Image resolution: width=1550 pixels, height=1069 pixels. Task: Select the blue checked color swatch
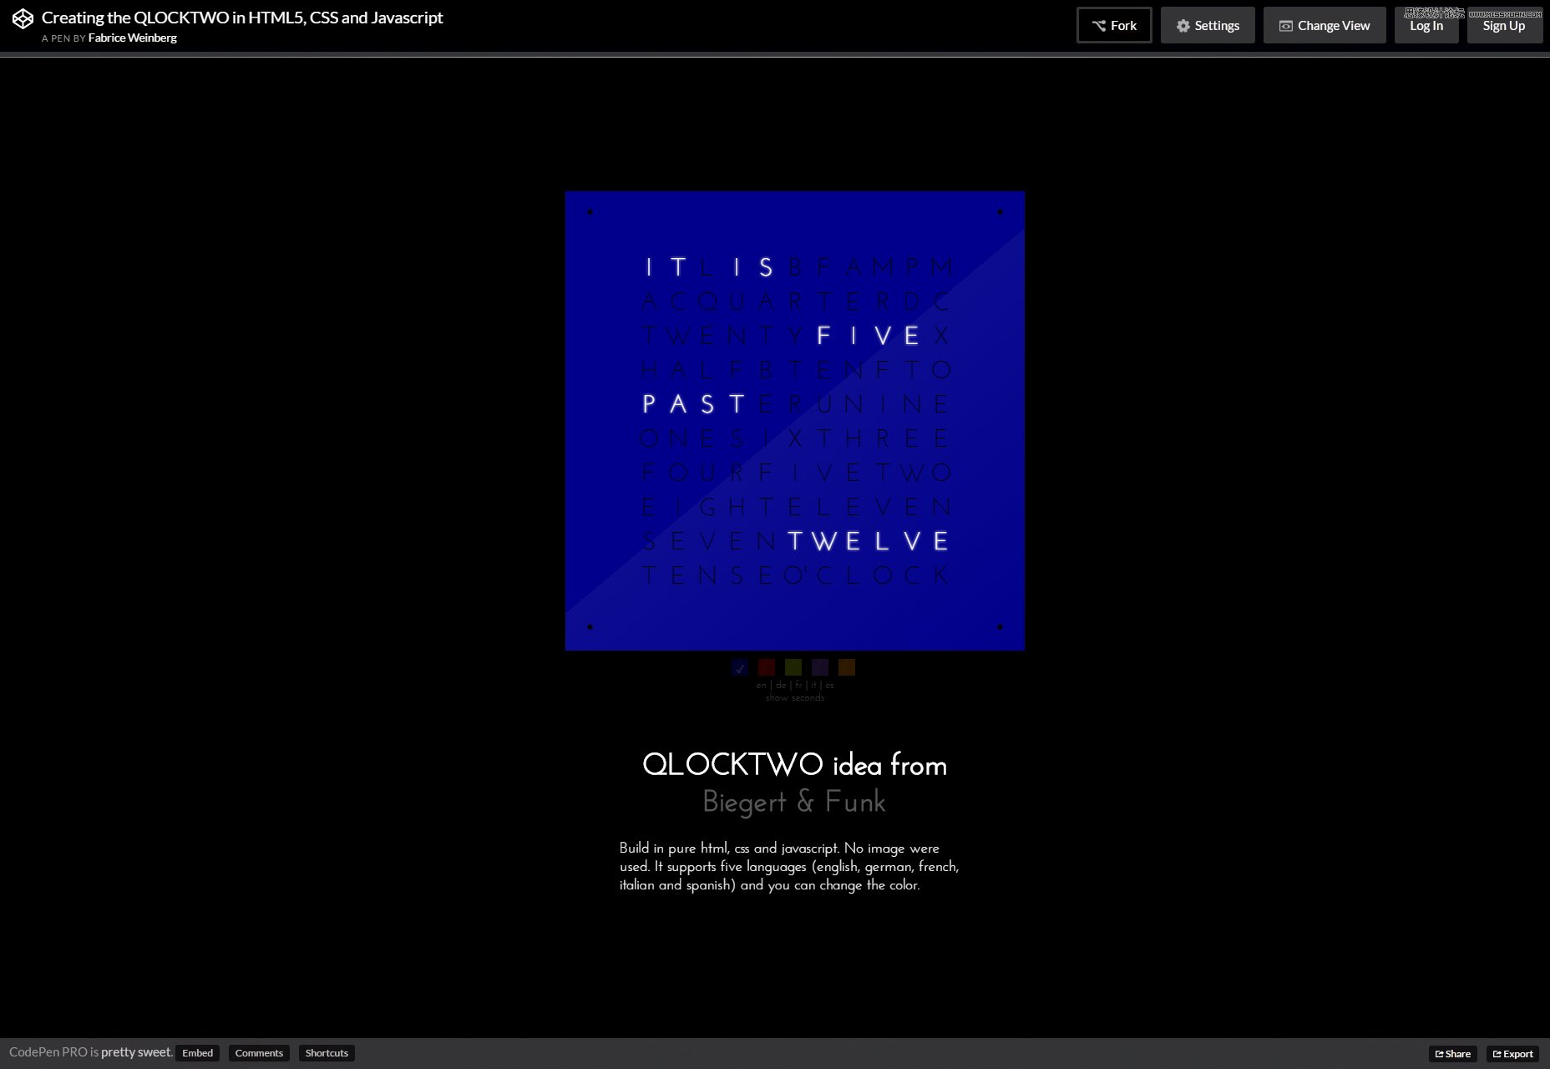coord(740,667)
